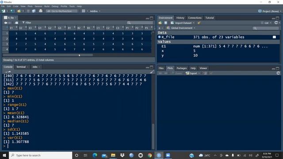
Task: Click the Save workspace icon in Environment pane
Action: click(166, 23)
